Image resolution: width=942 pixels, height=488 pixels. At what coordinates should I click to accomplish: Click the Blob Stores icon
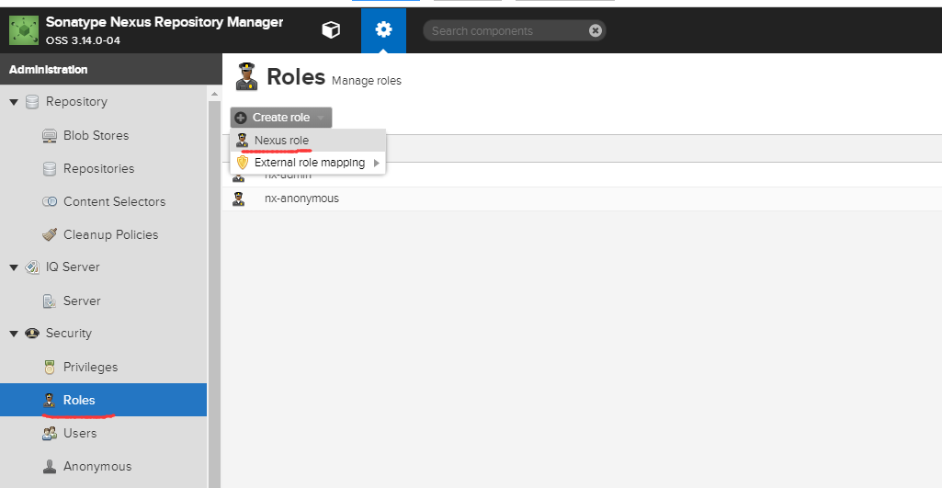point(50,135)
